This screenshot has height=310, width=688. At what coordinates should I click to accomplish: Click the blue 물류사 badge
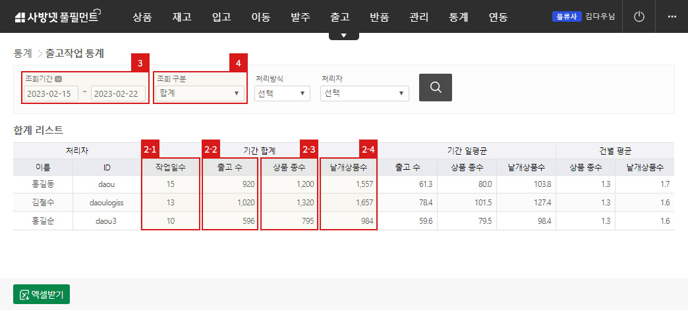[567, 16]
